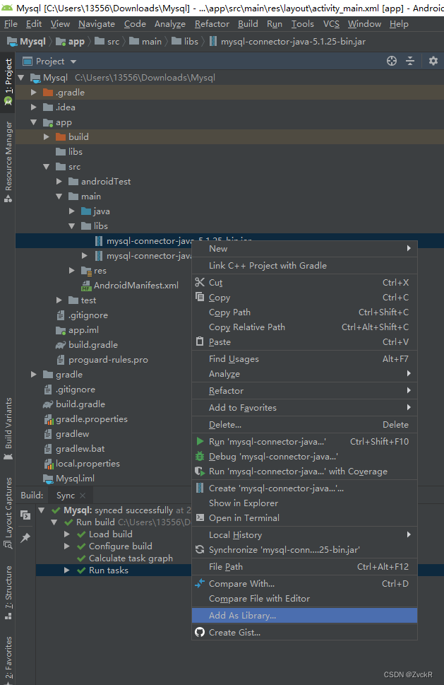Choose Show in Explorer
The image size is (444, 685).
(304, 503)
